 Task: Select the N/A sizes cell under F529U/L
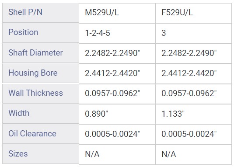pyautogui.click(x=193, y=154)
